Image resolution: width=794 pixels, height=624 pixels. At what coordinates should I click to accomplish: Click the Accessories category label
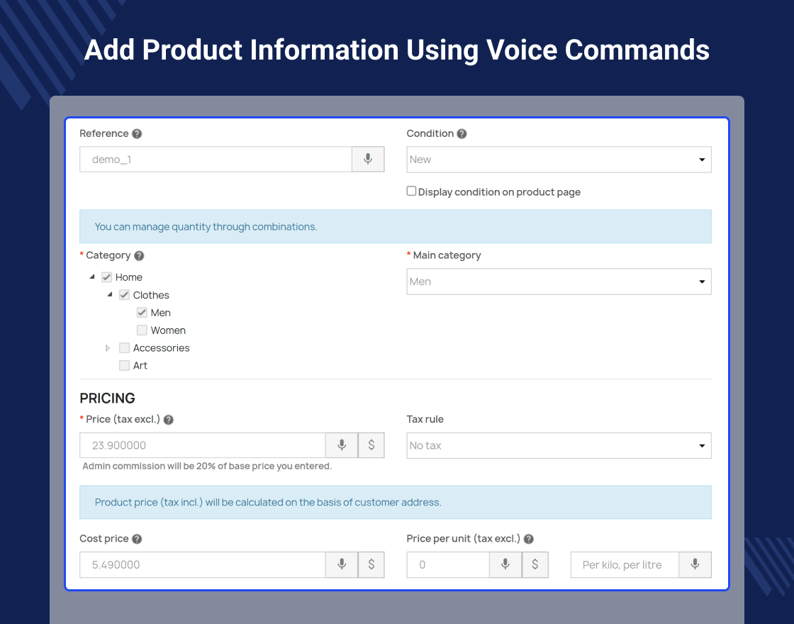tap(161, 348)
